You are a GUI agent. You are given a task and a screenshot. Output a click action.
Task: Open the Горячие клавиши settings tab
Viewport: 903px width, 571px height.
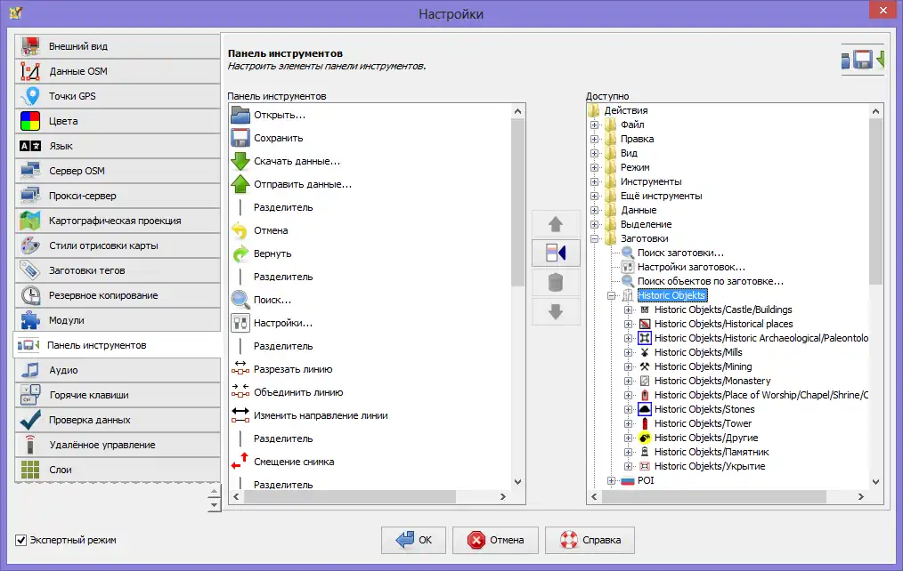tap(117, 395)
